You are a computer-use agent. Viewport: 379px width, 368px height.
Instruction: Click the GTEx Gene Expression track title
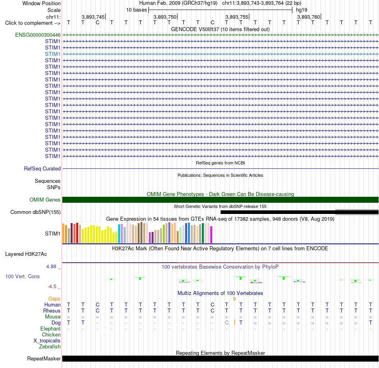220,219
